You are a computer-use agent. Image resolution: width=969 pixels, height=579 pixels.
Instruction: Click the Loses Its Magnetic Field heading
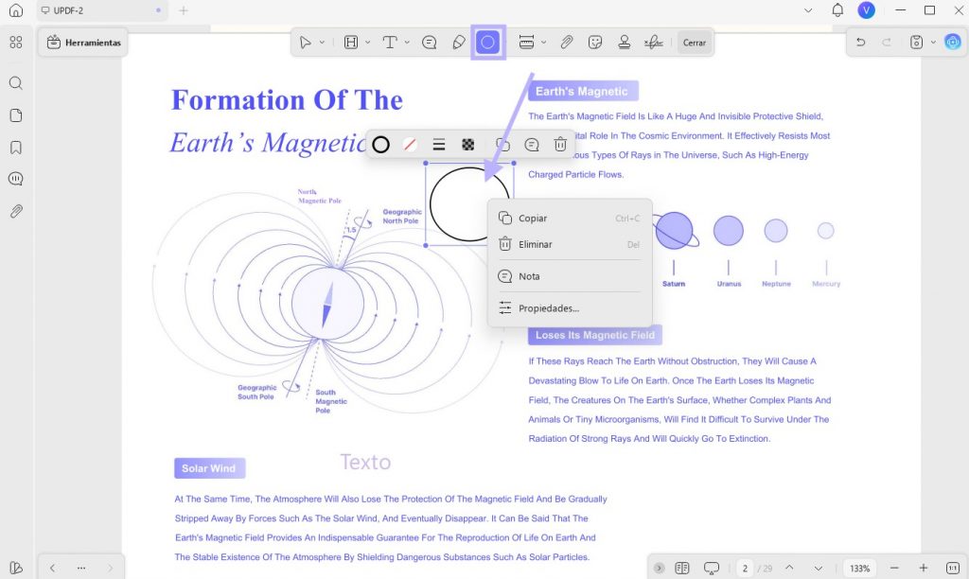coord(595,335)
